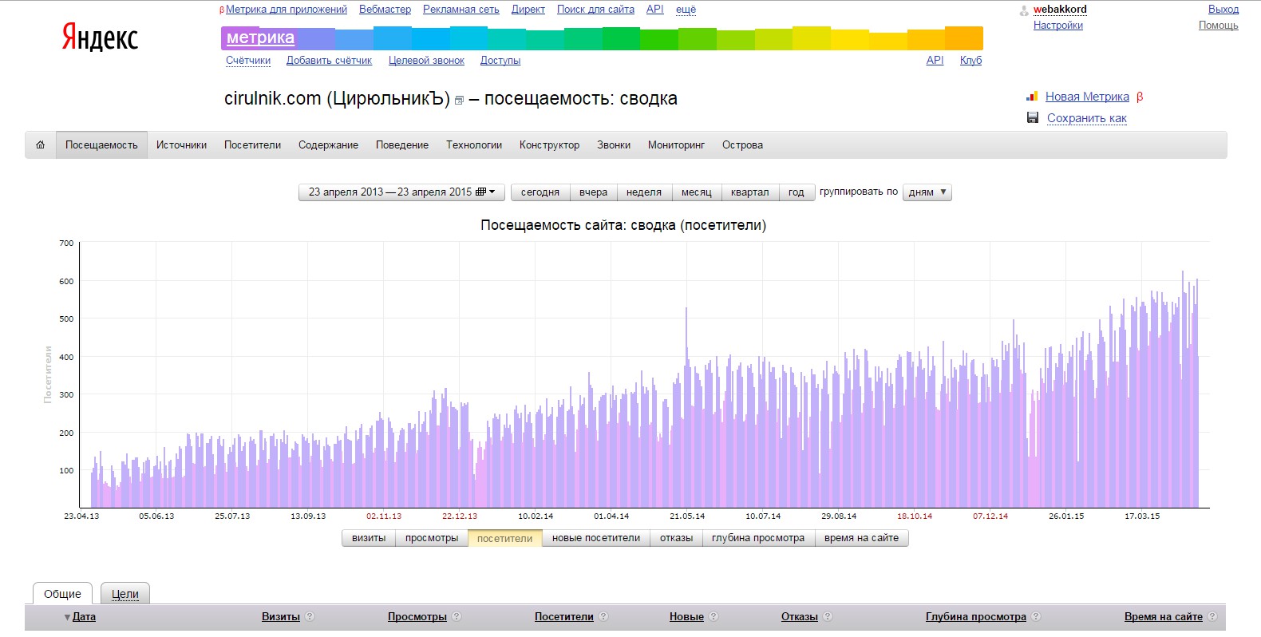Click the 'метрика' logo link in the rainbow bar

pyautogui.click(x=260, y=38)
